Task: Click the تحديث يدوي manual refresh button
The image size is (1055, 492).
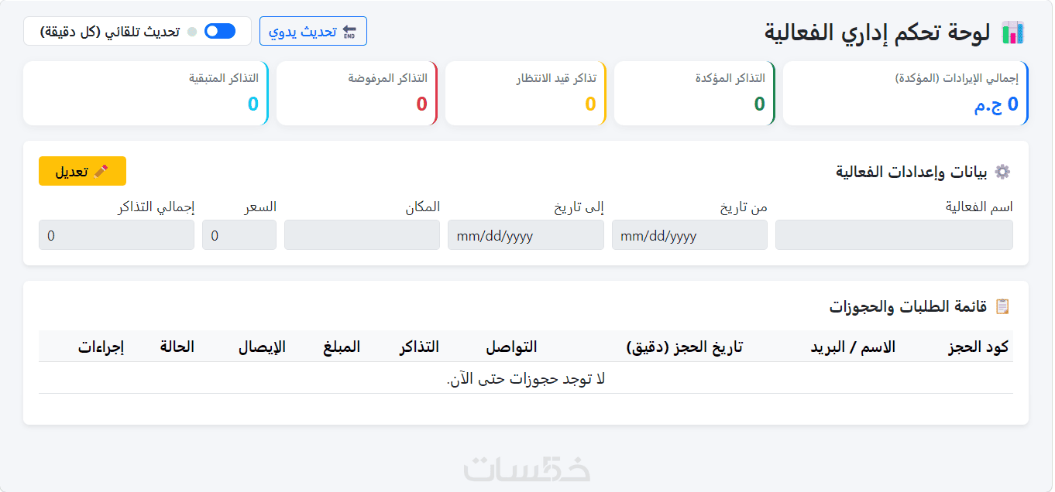Action: pos(313,31)
